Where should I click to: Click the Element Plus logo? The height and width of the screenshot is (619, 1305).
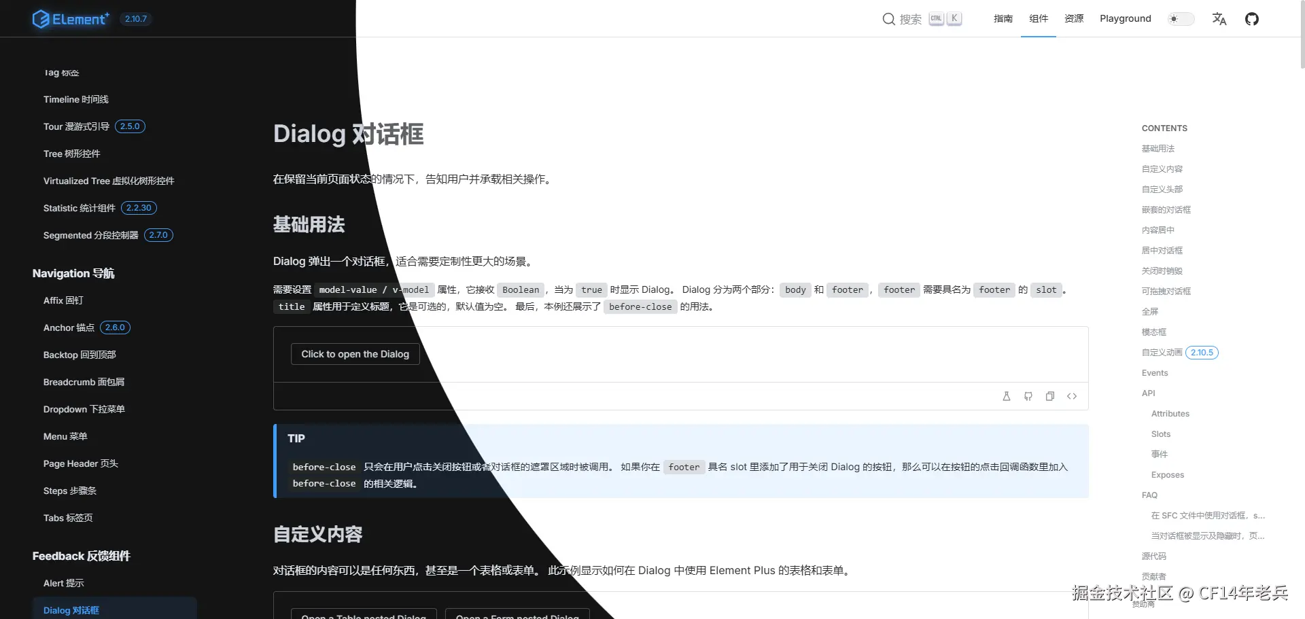[x=71, y=18]
